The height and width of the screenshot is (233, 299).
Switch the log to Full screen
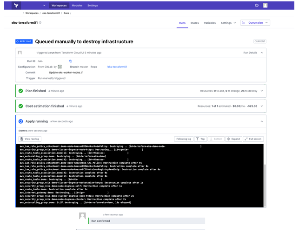point(253,139)
